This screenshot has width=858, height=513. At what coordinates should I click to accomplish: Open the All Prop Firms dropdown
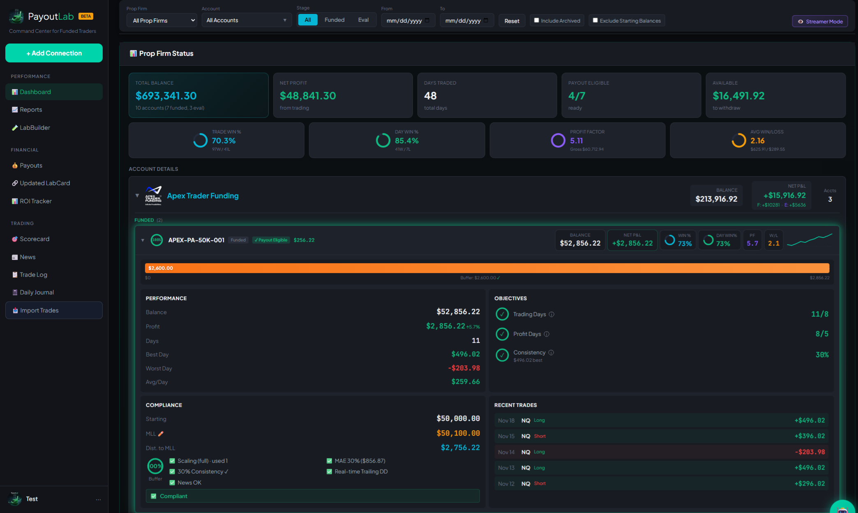[161, 20]
